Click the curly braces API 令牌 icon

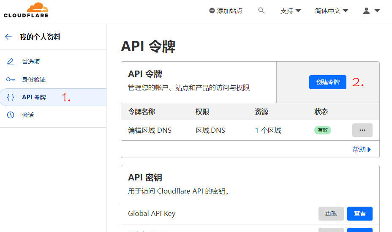(x=11, y=97)
